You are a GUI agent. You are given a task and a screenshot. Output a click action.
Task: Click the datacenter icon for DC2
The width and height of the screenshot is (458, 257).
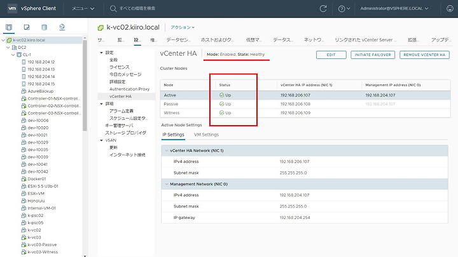click(14, 47)
